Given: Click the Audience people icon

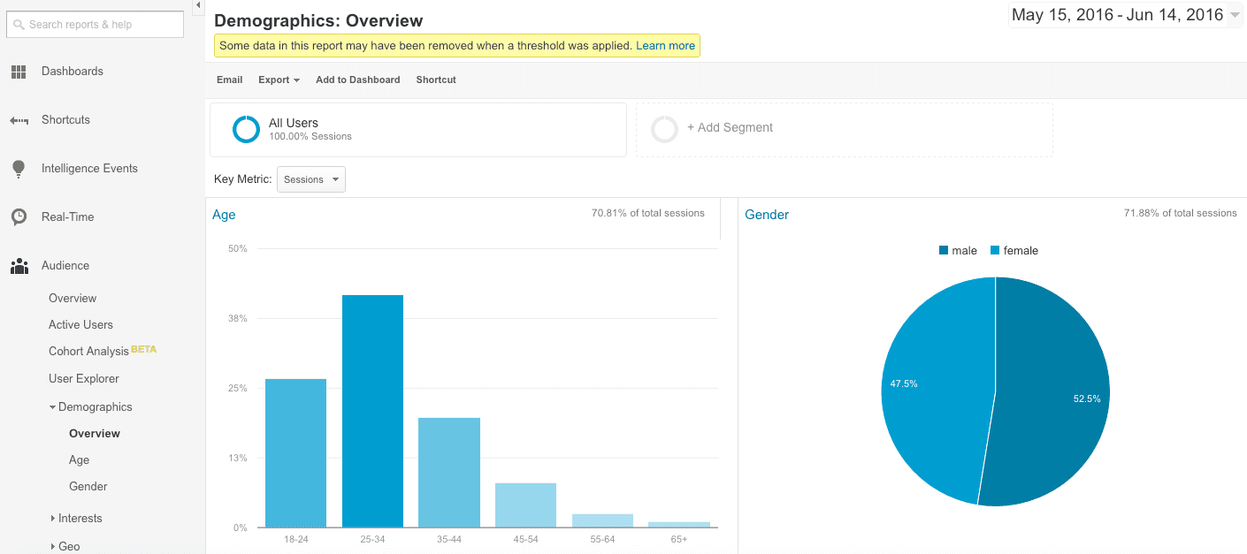Looking at the screenshot, I should point(19,266).
